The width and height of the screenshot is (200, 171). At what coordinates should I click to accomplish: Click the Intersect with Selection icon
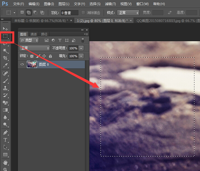(42, 12)
